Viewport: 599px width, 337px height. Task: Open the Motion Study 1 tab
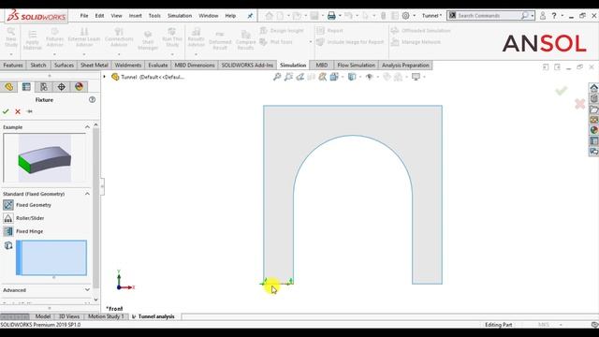coord(106,316)
